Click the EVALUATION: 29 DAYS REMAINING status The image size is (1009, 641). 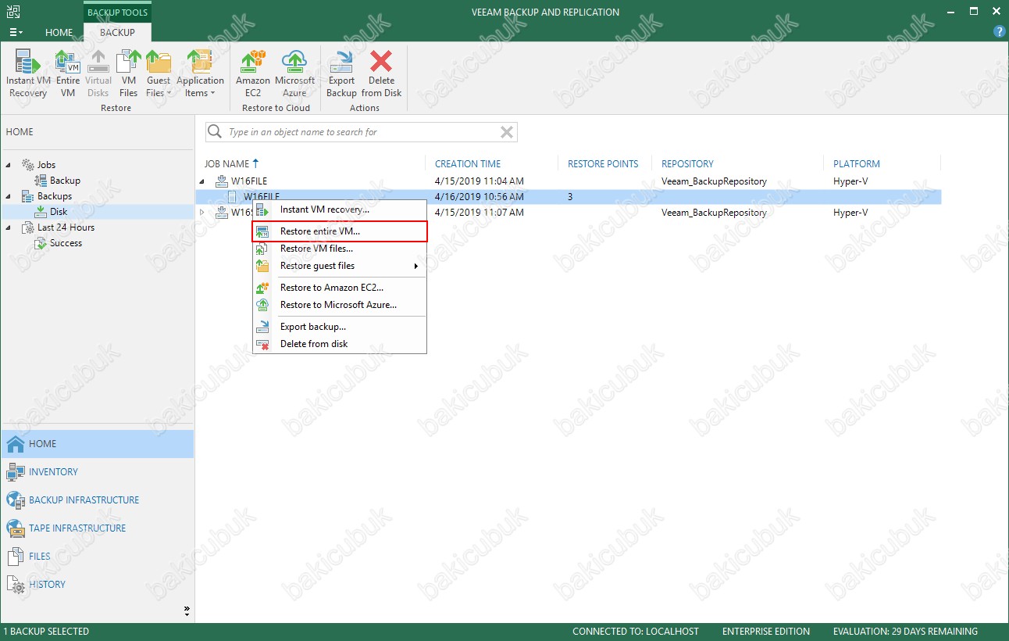click(905, 632)
